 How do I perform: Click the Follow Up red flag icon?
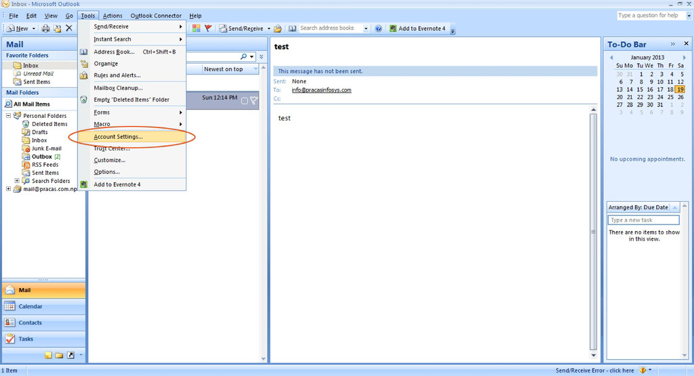tap(208, 28)
